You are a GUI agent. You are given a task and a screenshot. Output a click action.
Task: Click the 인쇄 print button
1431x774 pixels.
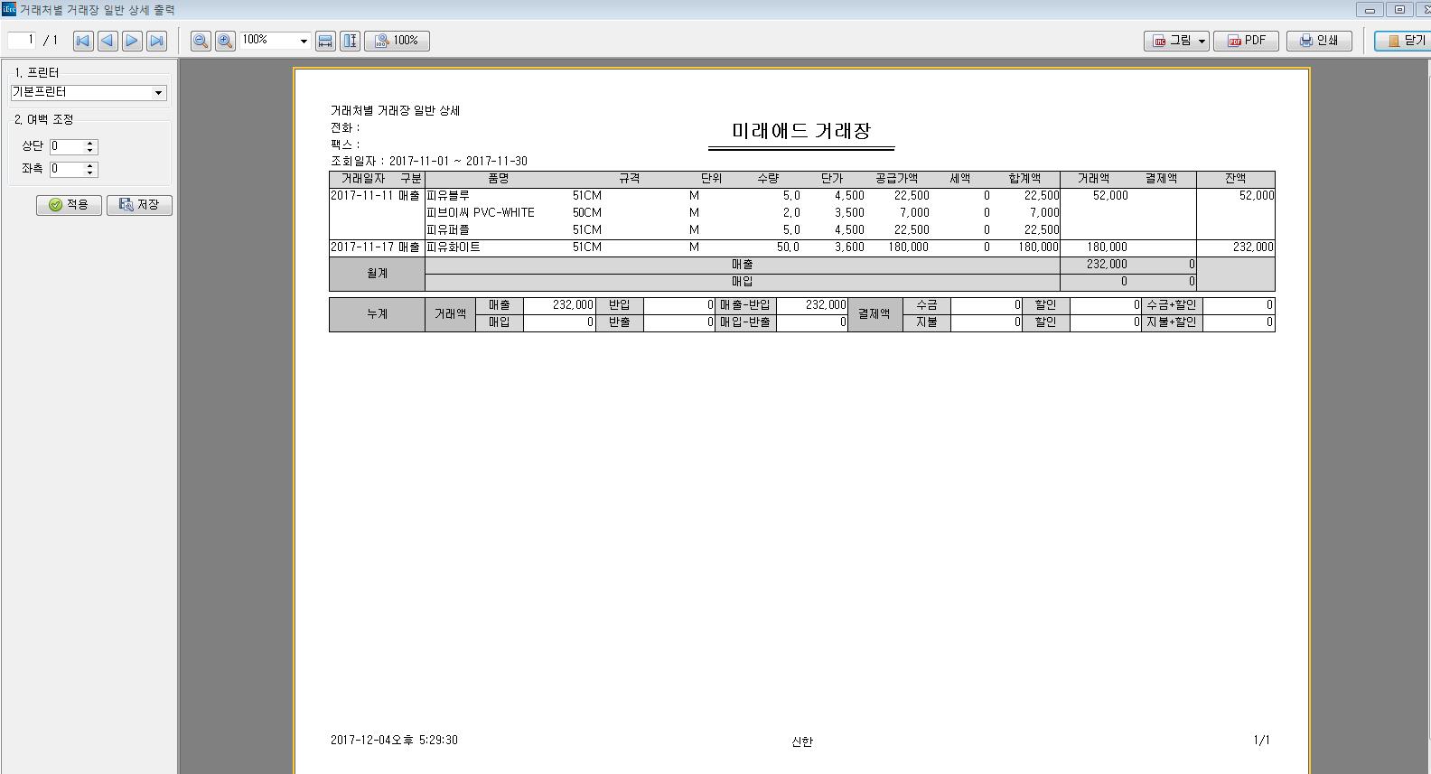(x=1318, y=41)
